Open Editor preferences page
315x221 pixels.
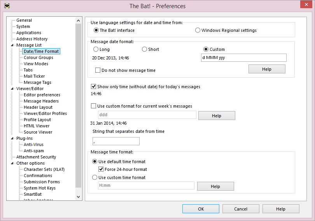42,95
